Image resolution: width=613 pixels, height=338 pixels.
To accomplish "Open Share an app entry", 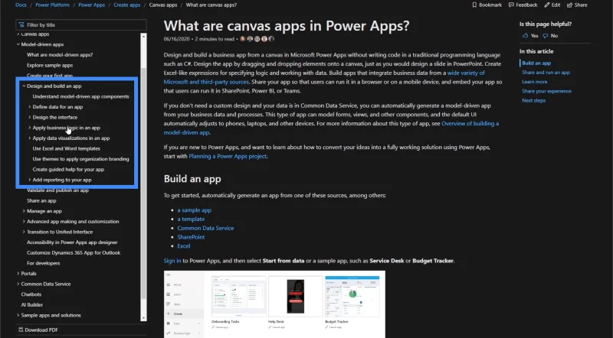I will point(41,200).
